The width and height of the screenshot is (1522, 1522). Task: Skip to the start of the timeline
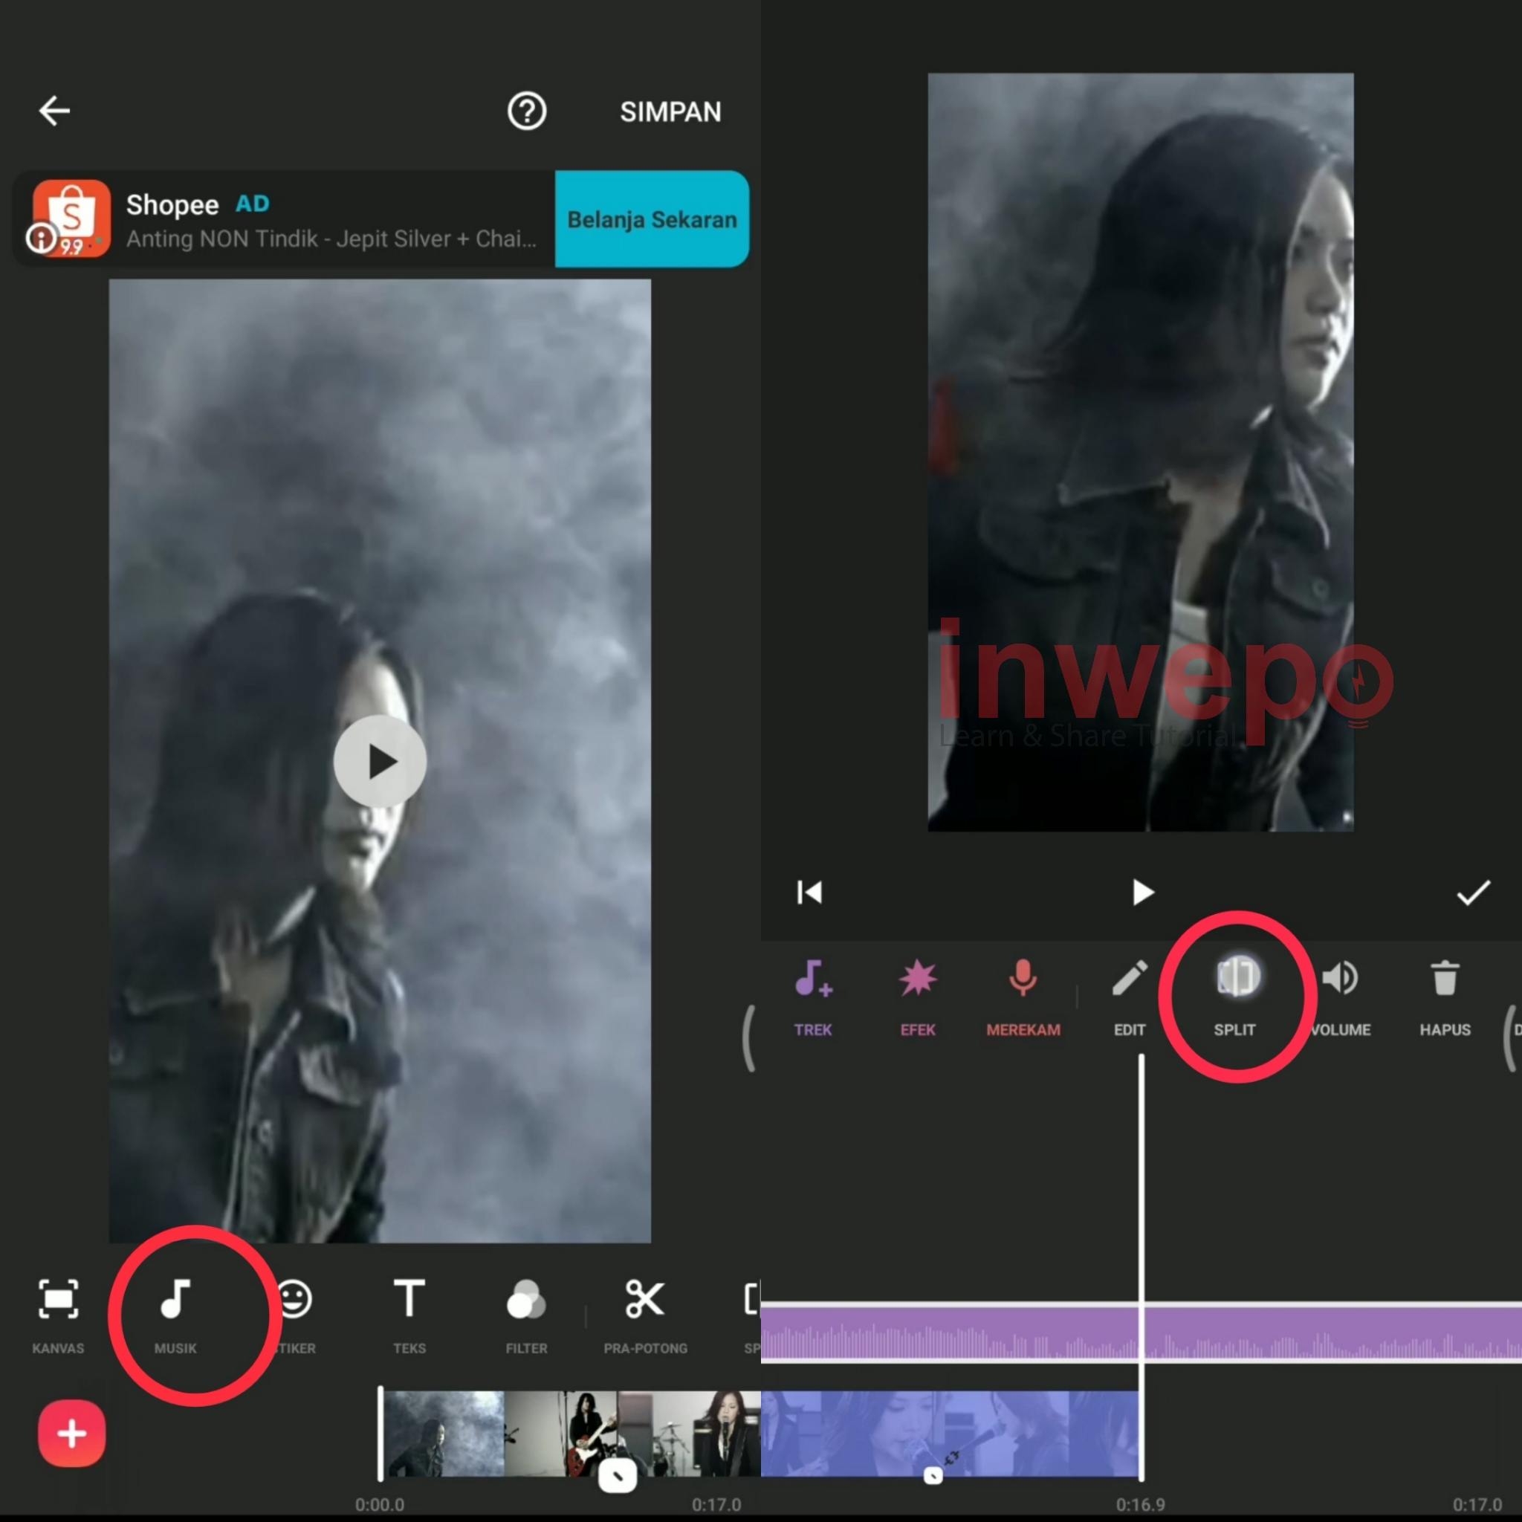[x=809, y=893]
